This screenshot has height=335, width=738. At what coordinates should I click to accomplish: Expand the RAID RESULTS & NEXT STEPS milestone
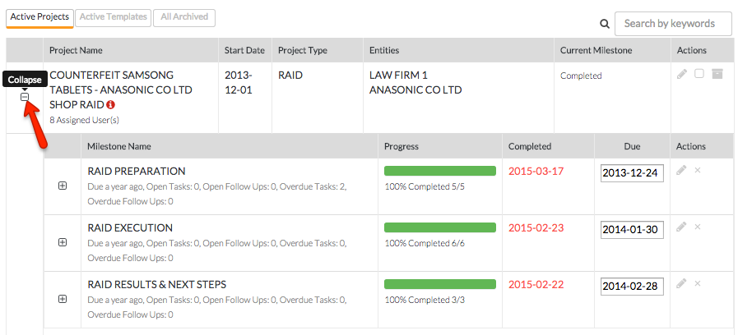pos(63,299)
